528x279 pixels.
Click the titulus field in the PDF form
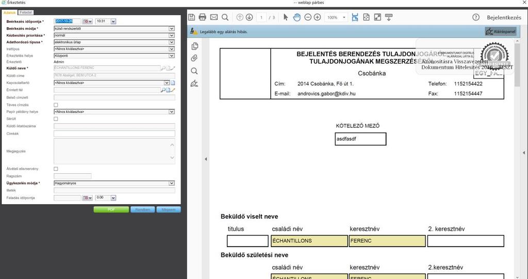pos(247,241)
